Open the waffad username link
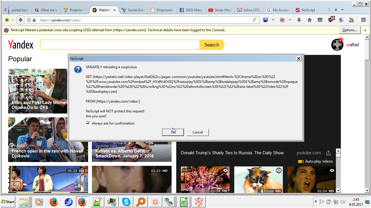The width and height of the screenshot is (371, 208). point(352,45)
